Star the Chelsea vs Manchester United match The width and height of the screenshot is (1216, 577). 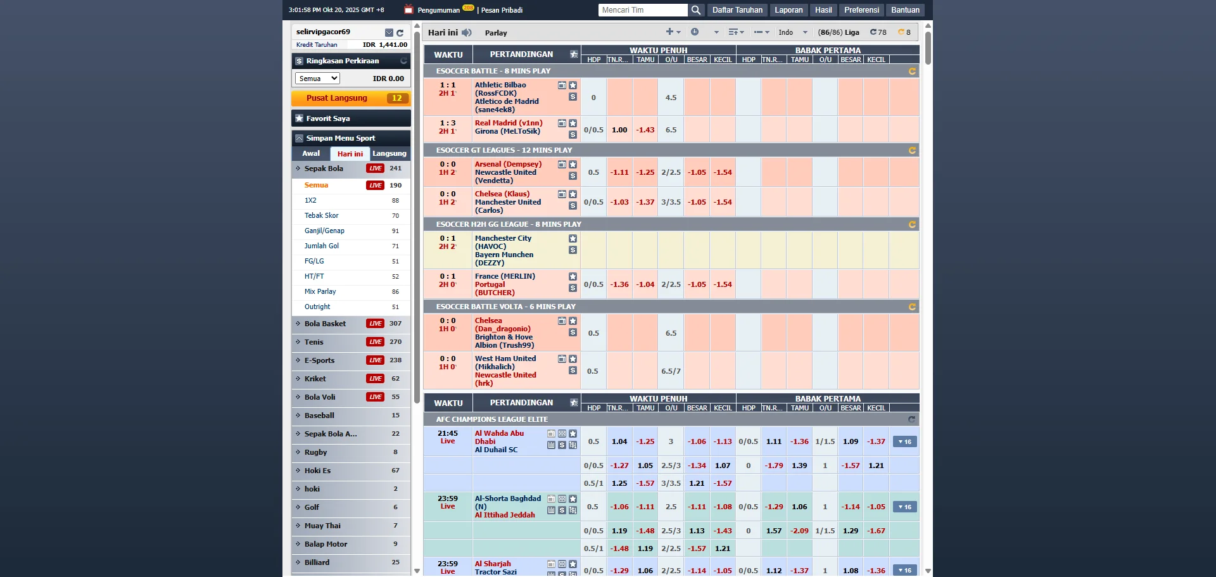(573, 194)
